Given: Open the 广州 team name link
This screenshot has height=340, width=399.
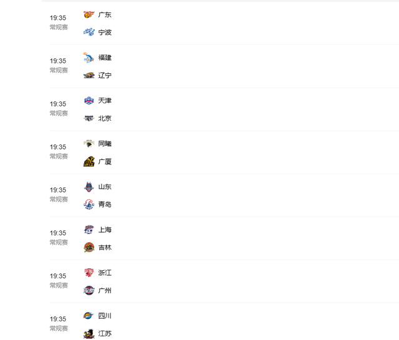Looking at the screenshot, I should pyautogui.click(x=105, y=290).
